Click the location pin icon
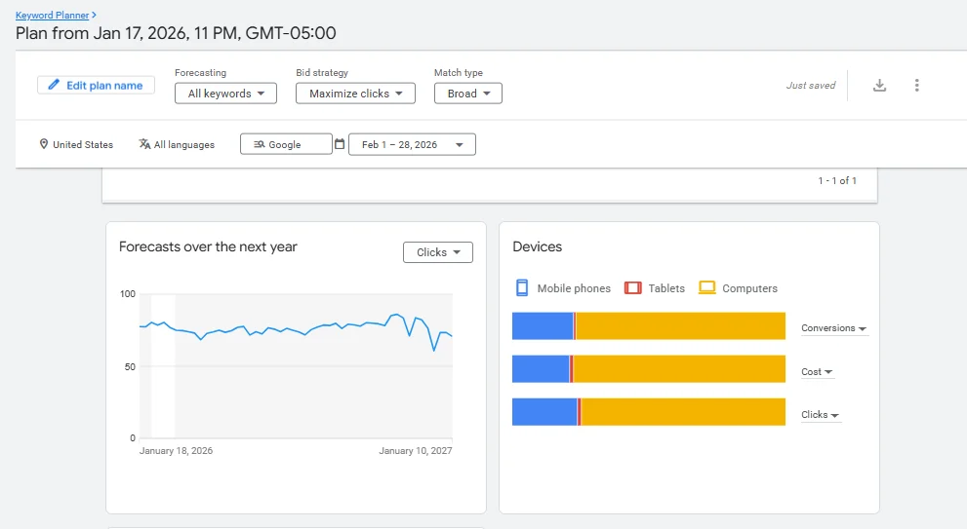This screenshot has width=967, height=529. point(44,144)
